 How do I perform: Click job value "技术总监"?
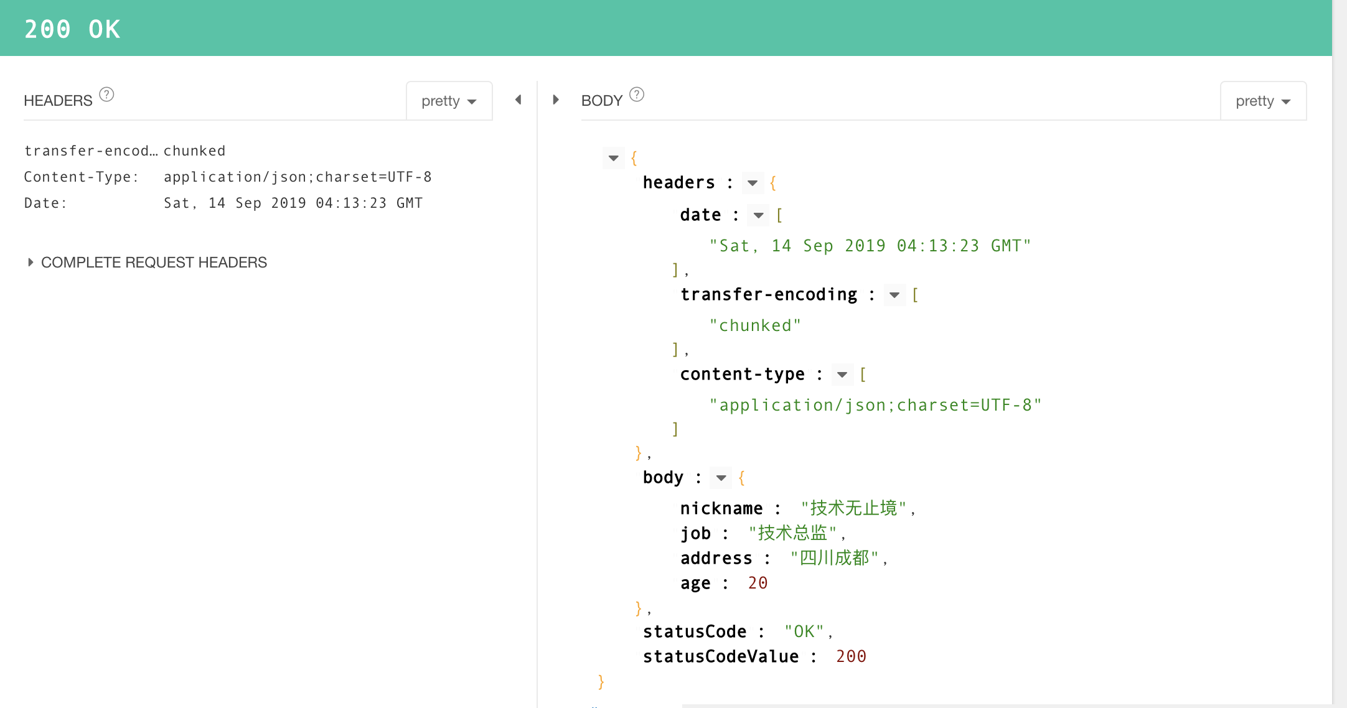[x=792, y=533]
